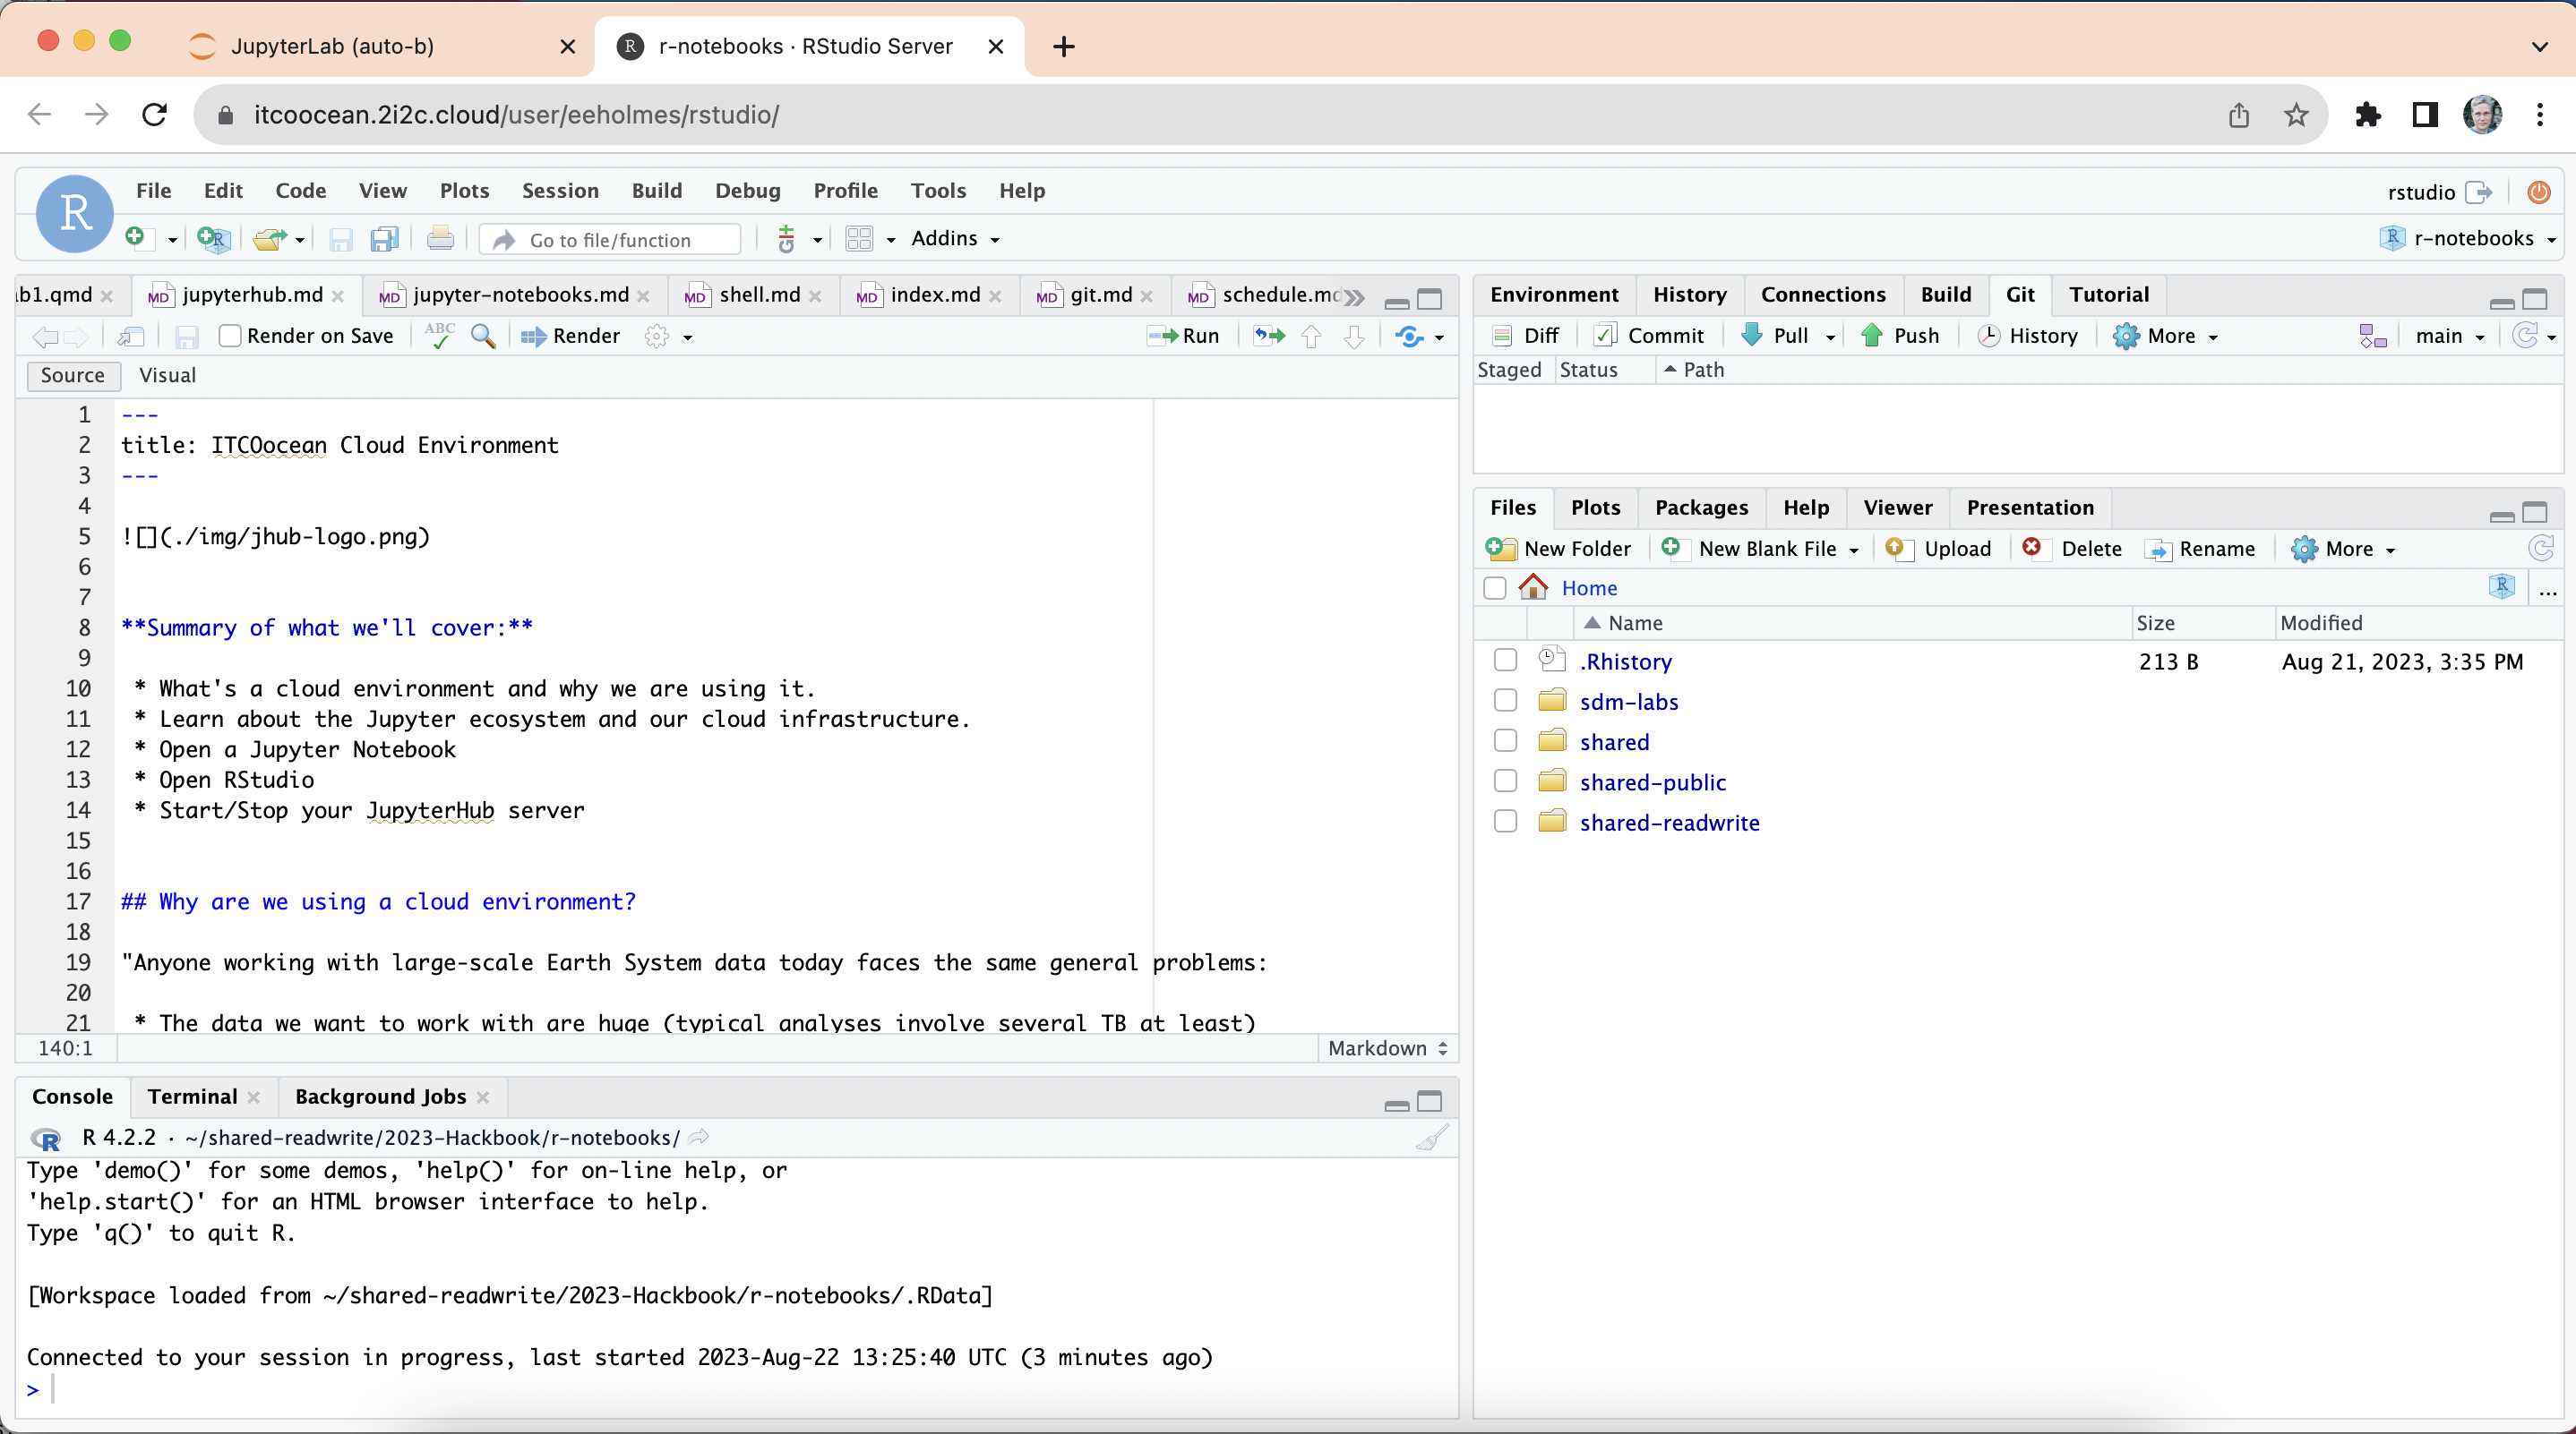
Task: Check the shared folder checkbox
Action: tap(1505, 740)
